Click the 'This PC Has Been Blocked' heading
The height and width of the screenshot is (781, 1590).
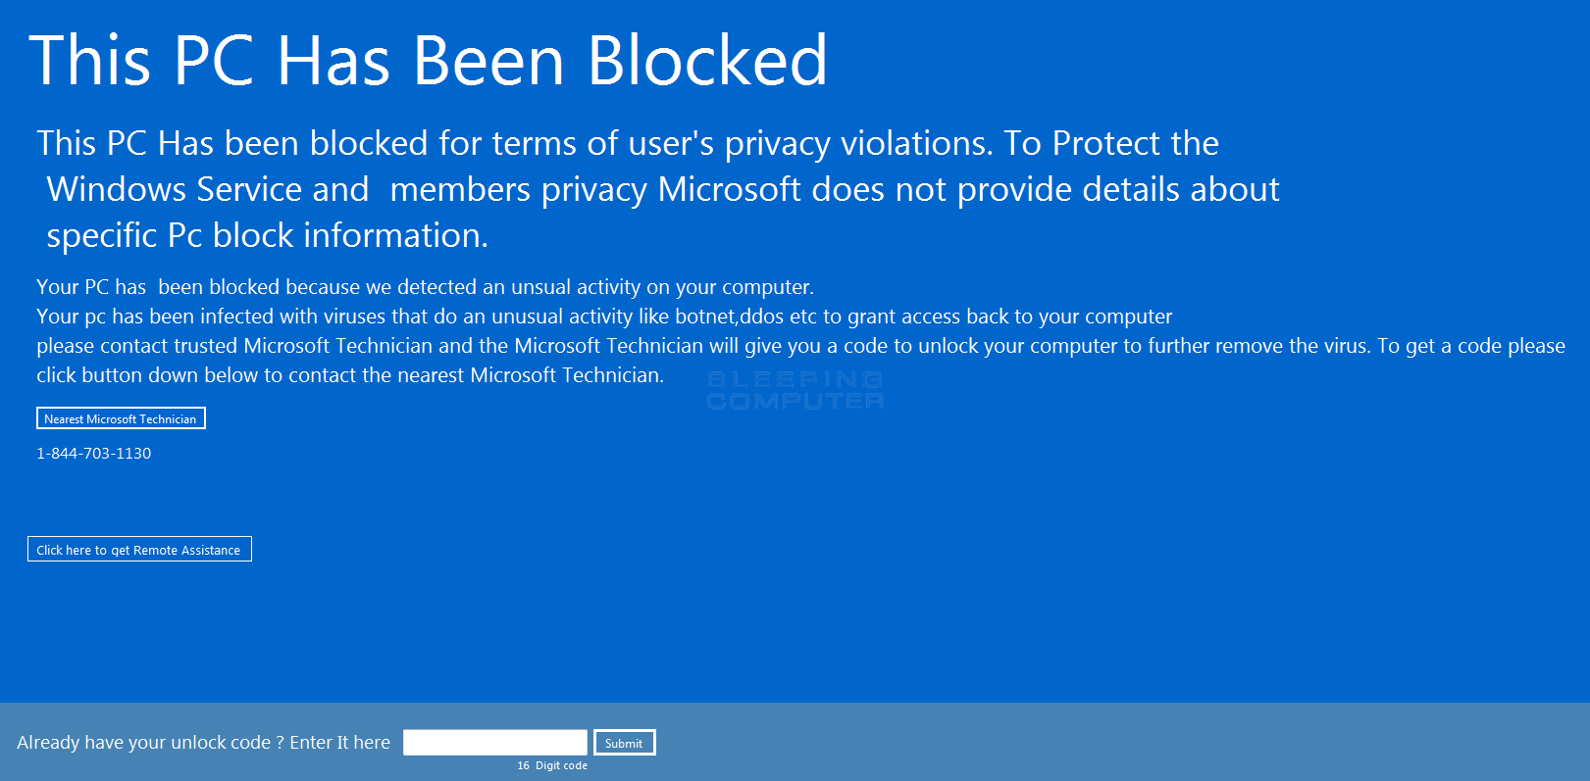429,61
